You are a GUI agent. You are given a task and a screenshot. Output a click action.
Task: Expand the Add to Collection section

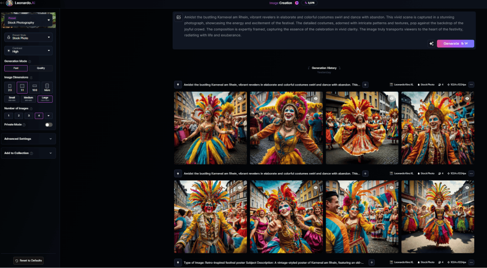click(x=29, y=153)
